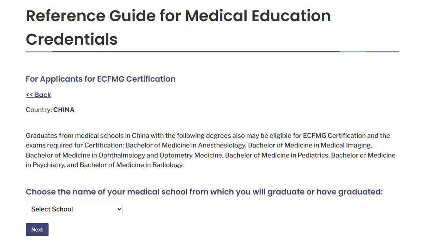
Task: Go back via the '<< Back' link
Action: click(39, 95)
